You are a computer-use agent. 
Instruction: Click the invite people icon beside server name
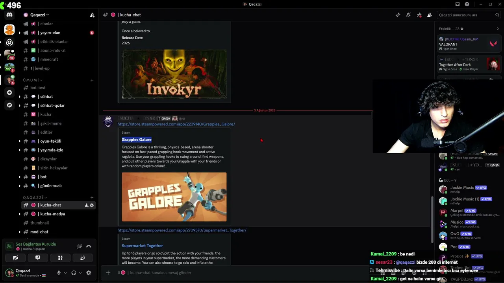click(92, 15)
